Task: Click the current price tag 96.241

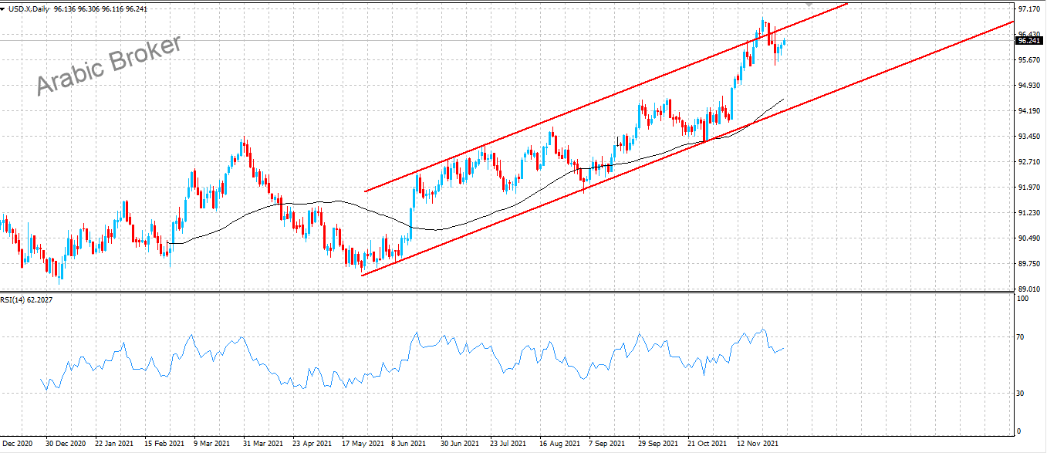Action: [x=1030, y=41]
